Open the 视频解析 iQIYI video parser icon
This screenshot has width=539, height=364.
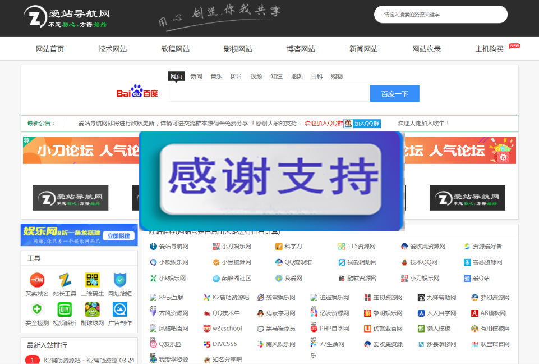click(64, 310)
